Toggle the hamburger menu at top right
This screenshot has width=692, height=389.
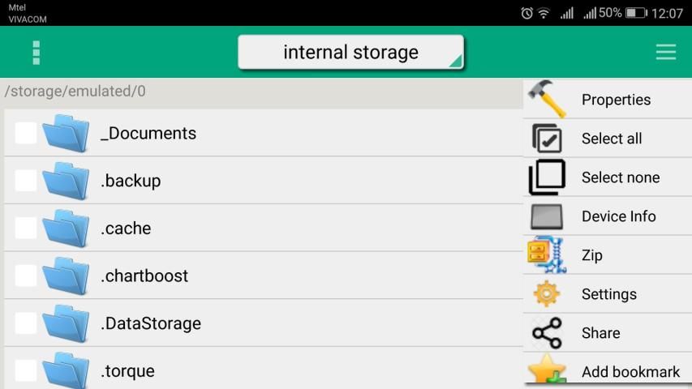click(x=665, y=53)
